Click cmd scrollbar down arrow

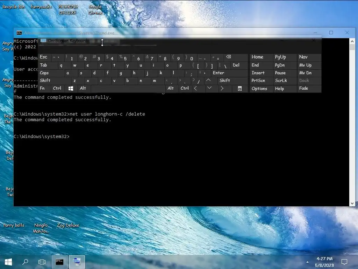[352, 204]
